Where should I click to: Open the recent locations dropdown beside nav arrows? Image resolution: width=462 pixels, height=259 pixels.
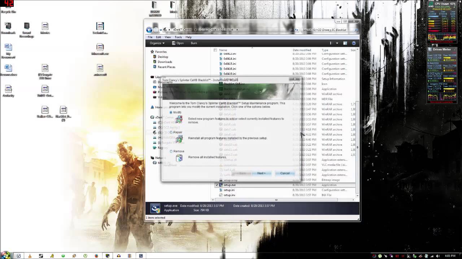click(x=161, y=30)
